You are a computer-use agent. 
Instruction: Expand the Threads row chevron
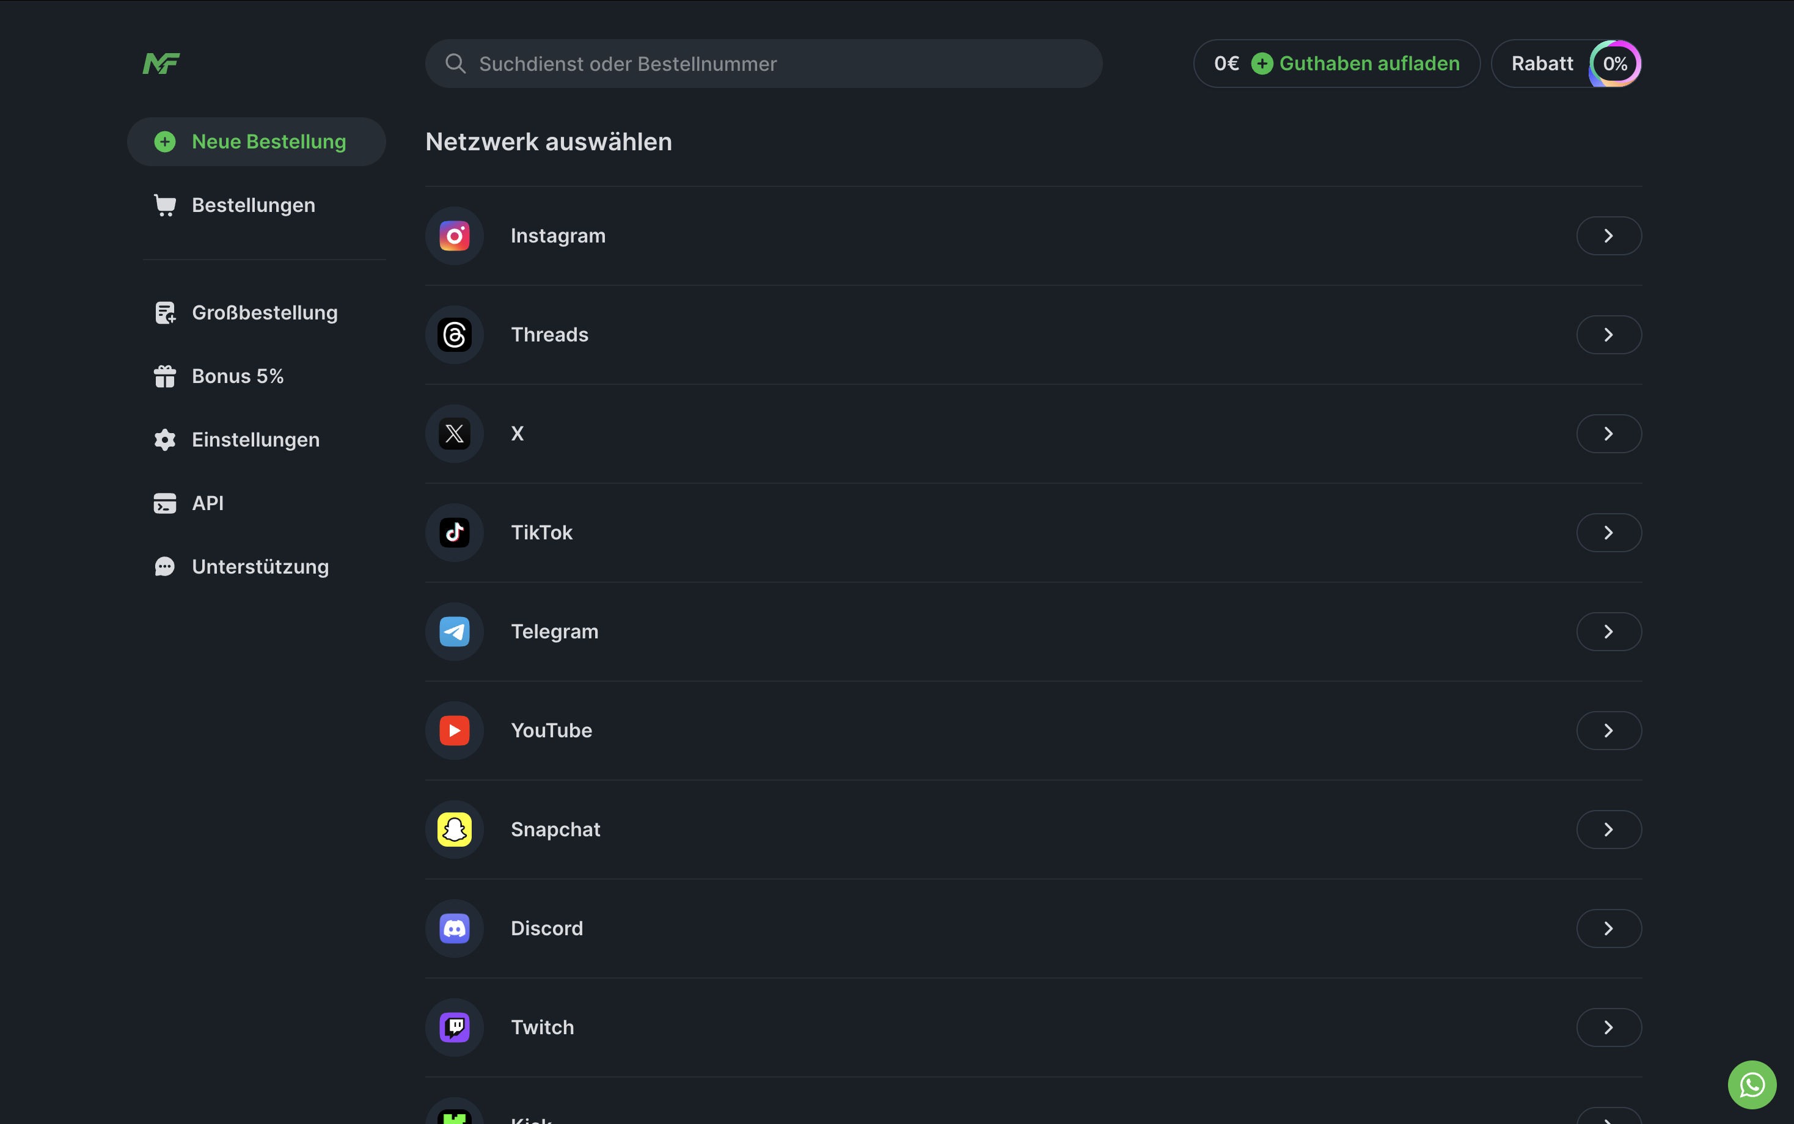(x=1608, y=335)
